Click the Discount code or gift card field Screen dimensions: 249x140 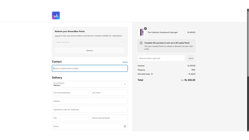[161, 58]
